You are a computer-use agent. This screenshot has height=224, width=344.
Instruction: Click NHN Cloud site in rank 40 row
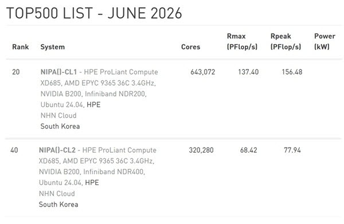tap(57, 194)
